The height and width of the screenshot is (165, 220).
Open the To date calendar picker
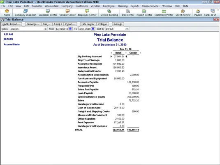93,29
